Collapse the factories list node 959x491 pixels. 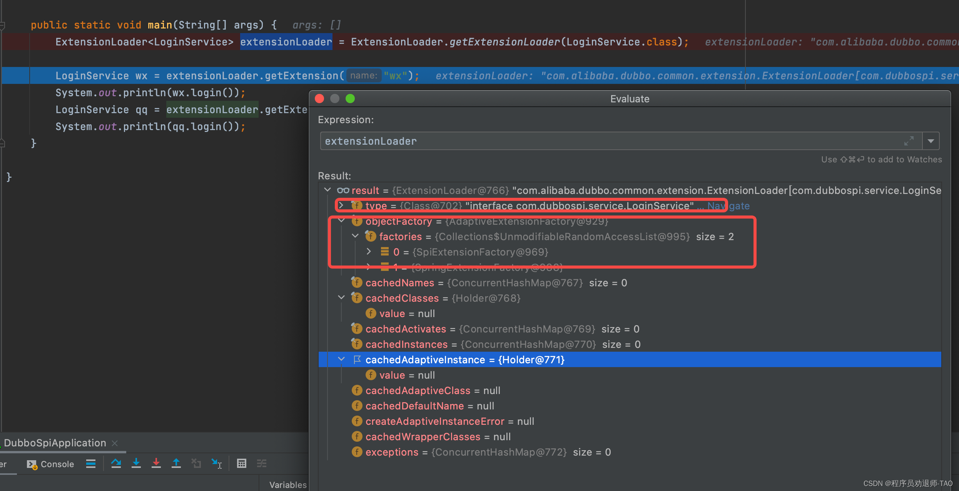355,236
